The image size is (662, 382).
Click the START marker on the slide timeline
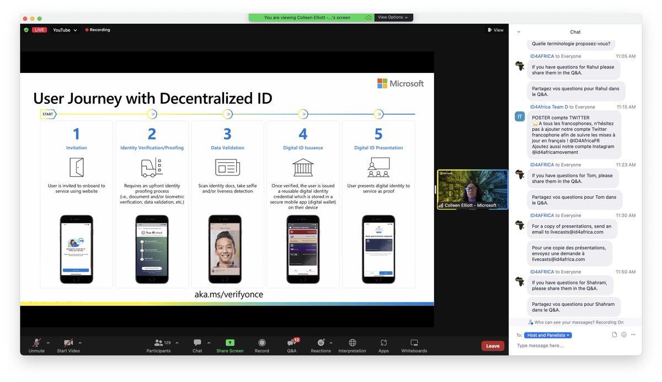coord(48,114)
